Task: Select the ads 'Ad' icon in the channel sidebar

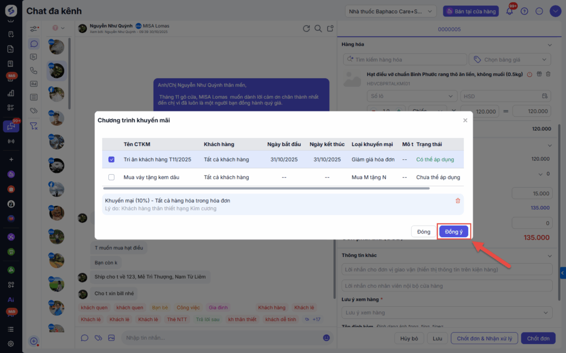Action: pos(34,84)
